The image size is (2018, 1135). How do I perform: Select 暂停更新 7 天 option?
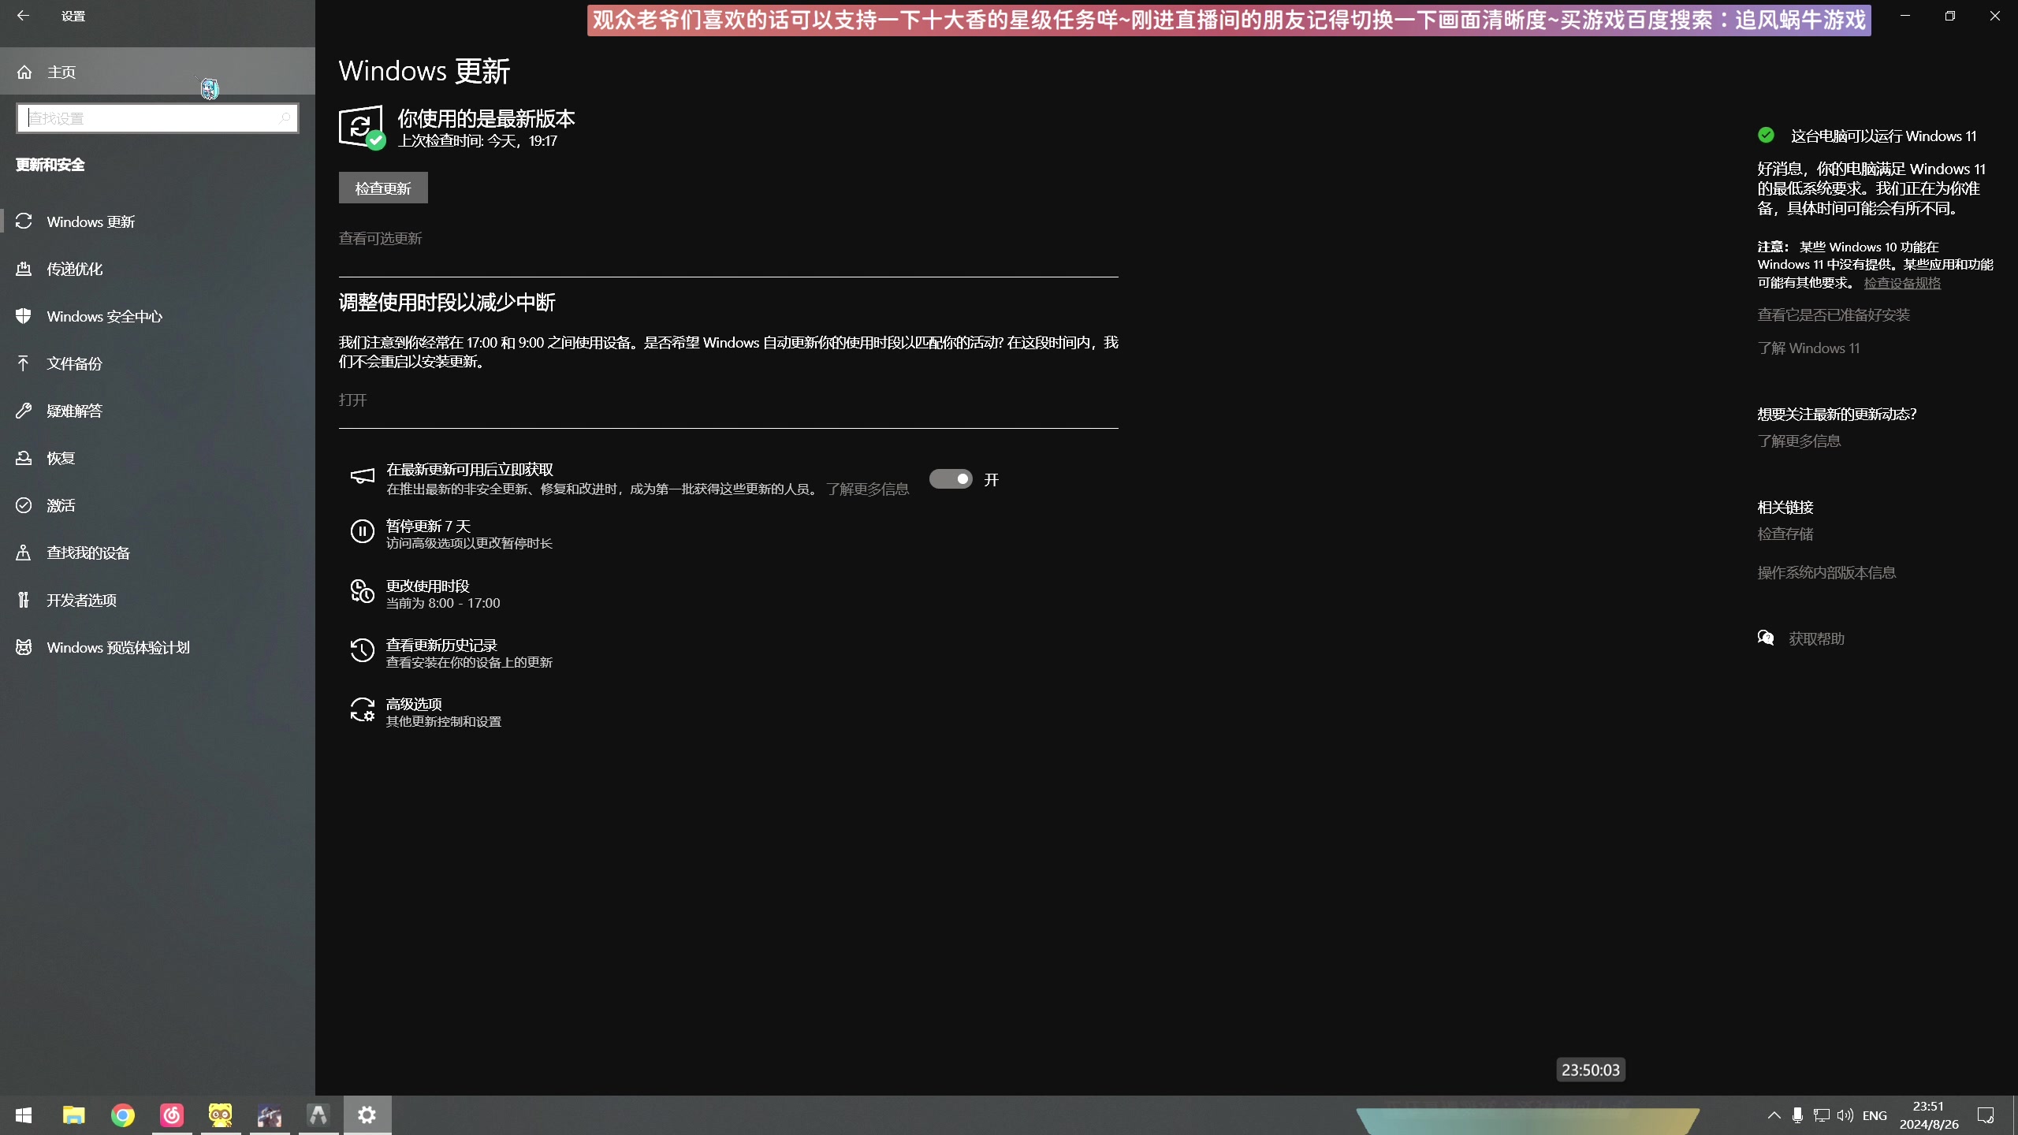pyautogui.click(x=468, y=534)
